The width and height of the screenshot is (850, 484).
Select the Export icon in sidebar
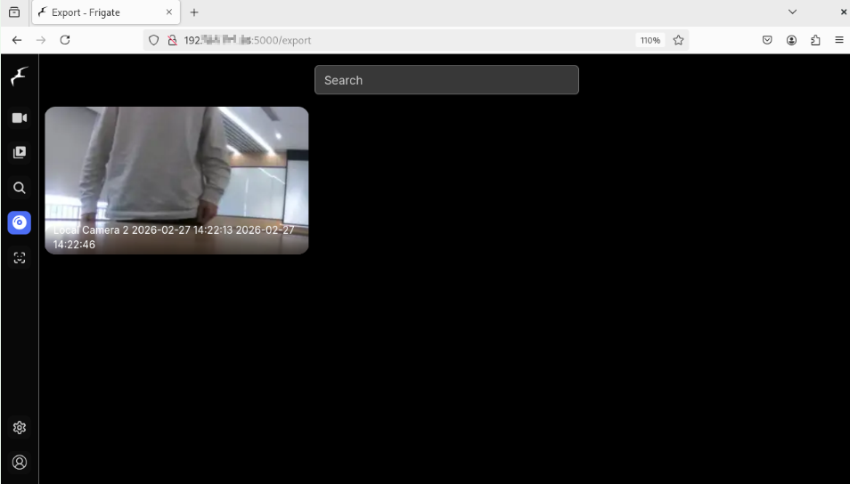pos(19,222)
